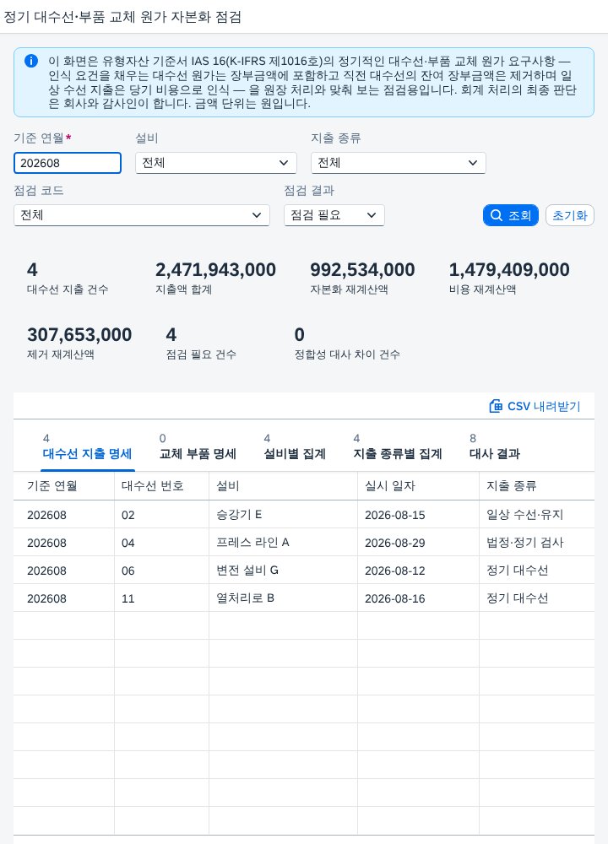Click the 대수선 번호 cell 06

click(x=161, y=571)
